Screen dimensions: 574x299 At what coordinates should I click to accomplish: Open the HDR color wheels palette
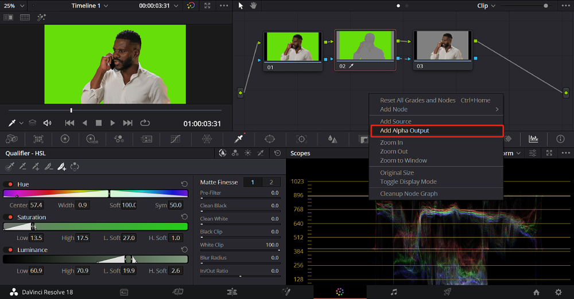click(x=92, y=139)
